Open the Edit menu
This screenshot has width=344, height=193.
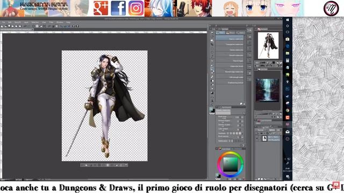point(10,23)
